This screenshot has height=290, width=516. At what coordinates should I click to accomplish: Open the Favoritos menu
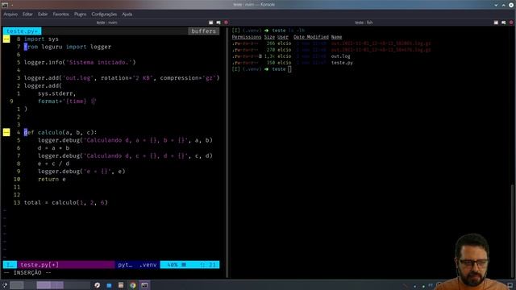tap(61, 14)
